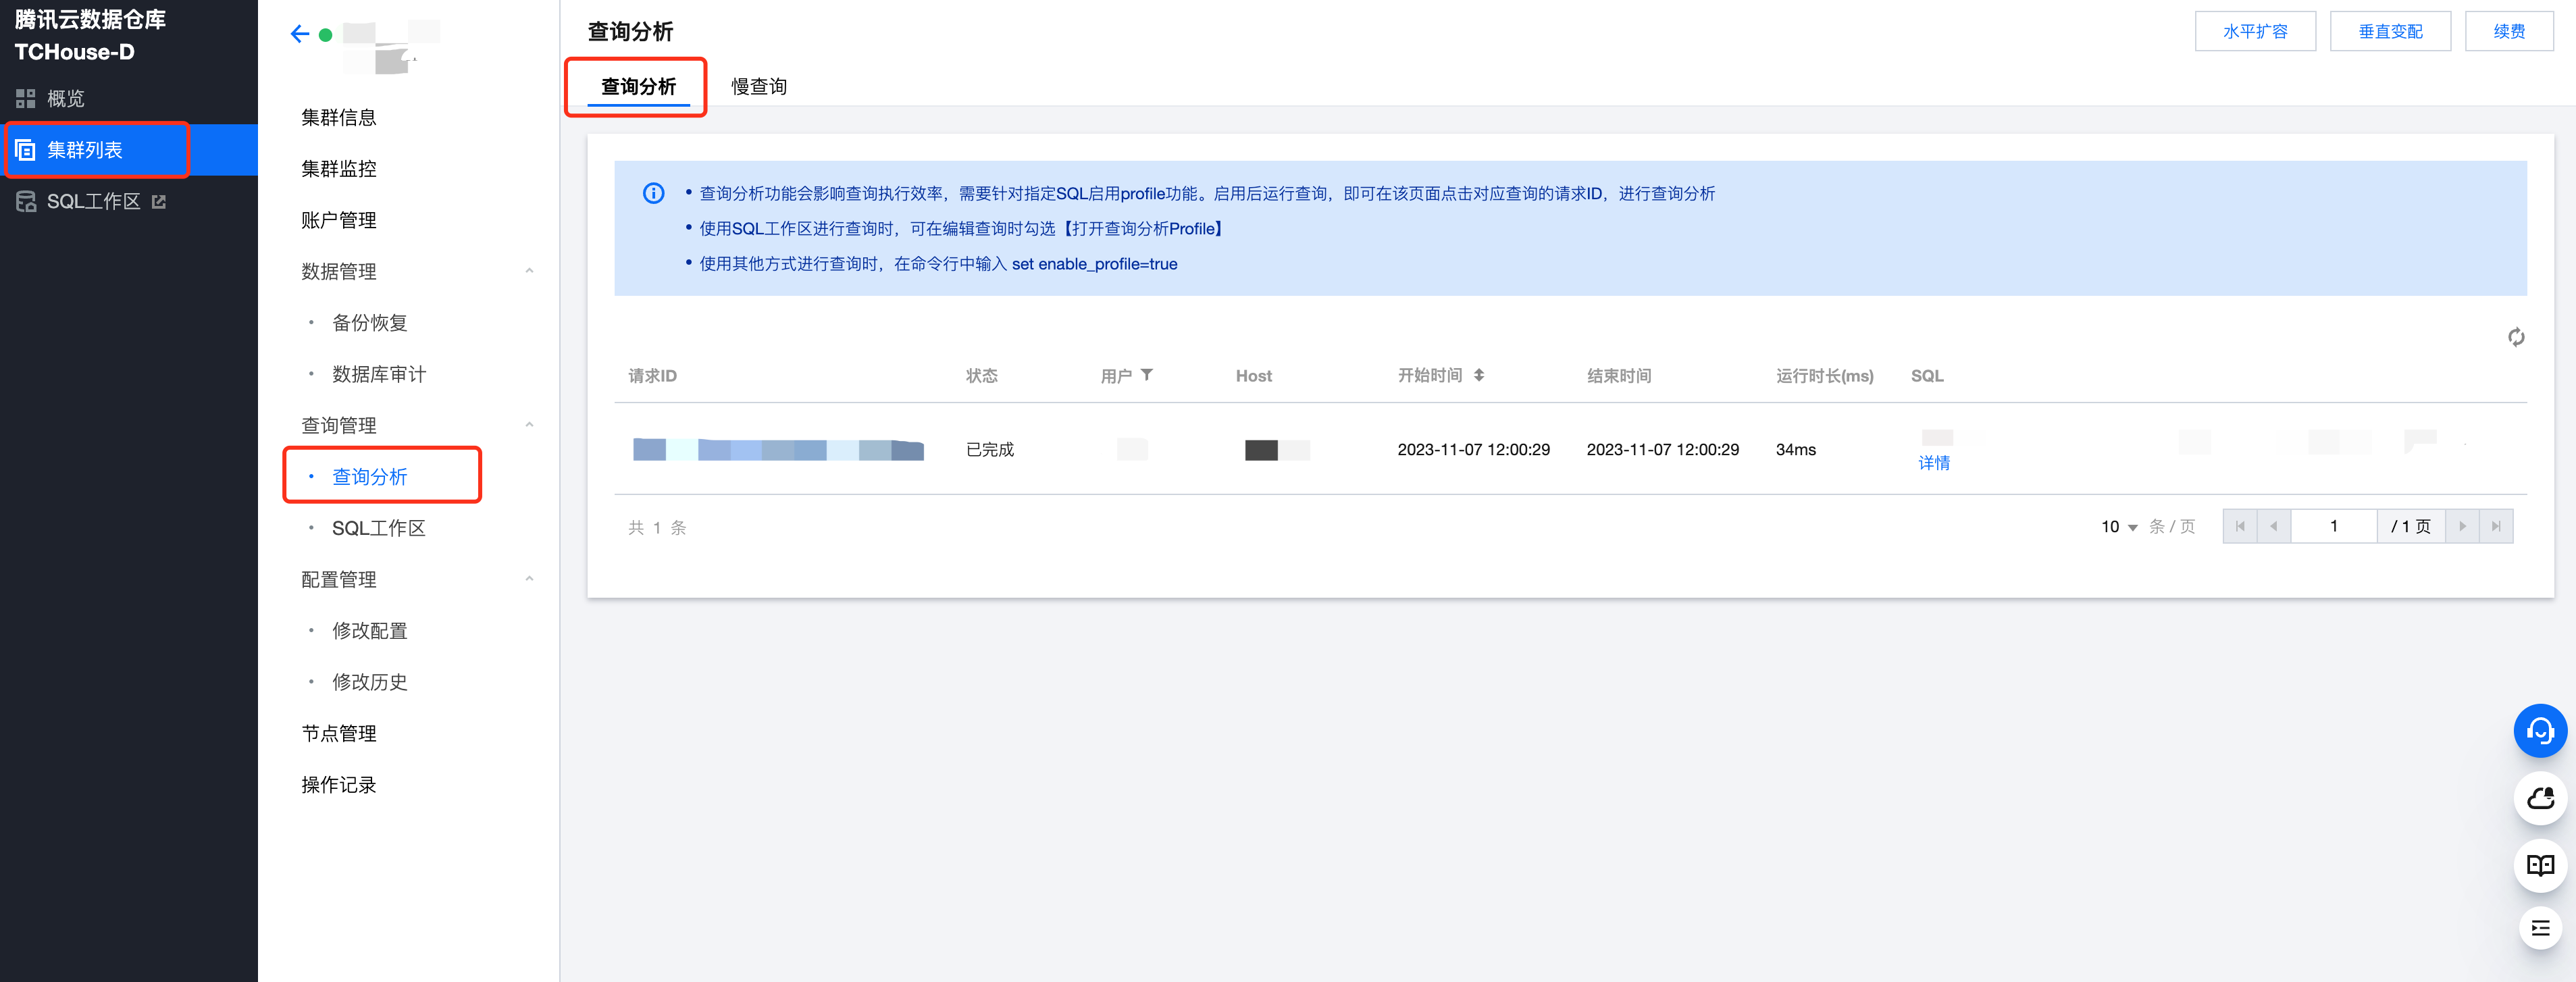Collapse the 数据管理 menu section
Image resolution: width=2576 pixels, height=982 pixels.
[529, 271]
